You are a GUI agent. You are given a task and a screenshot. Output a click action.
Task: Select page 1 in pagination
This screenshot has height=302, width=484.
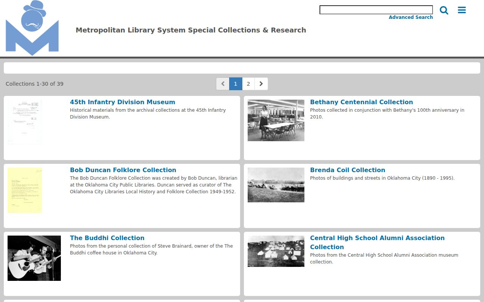[236, 84]
